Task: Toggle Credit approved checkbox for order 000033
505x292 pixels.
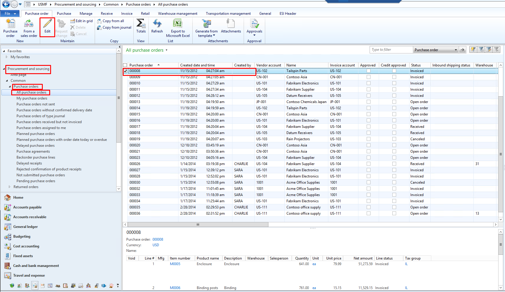Action: pyautogui.click(x=394, y=195)
